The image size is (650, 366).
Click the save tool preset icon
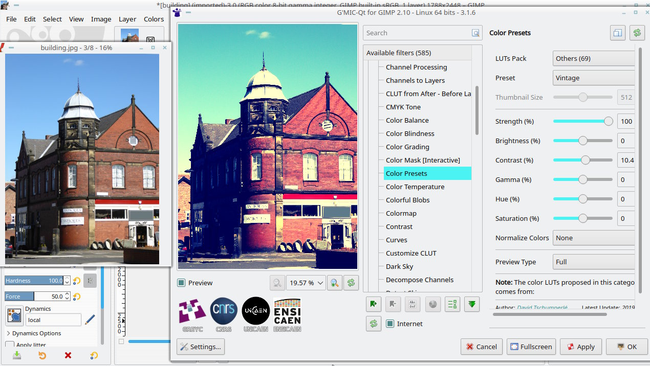[17, 356]
